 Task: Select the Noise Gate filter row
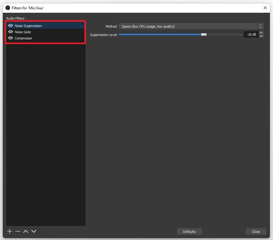tap(46, 32)
